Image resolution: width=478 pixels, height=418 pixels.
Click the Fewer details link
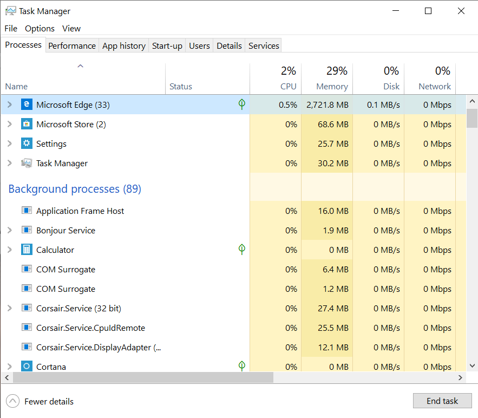(x=49, y=401)
